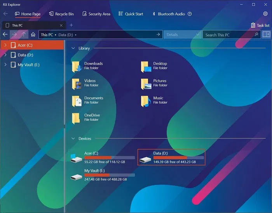Select the Home Page menu item
Screen dimensions: 272x213
pos(28,14)
